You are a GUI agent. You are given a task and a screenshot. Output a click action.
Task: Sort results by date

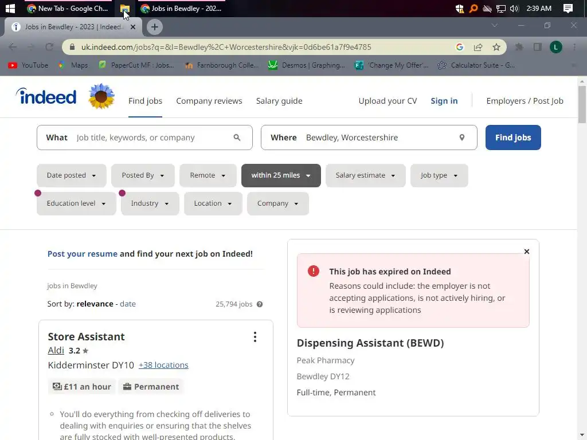(128, 304)
